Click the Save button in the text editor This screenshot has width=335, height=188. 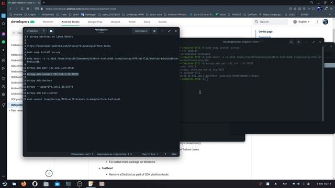(x=141, y=31)
